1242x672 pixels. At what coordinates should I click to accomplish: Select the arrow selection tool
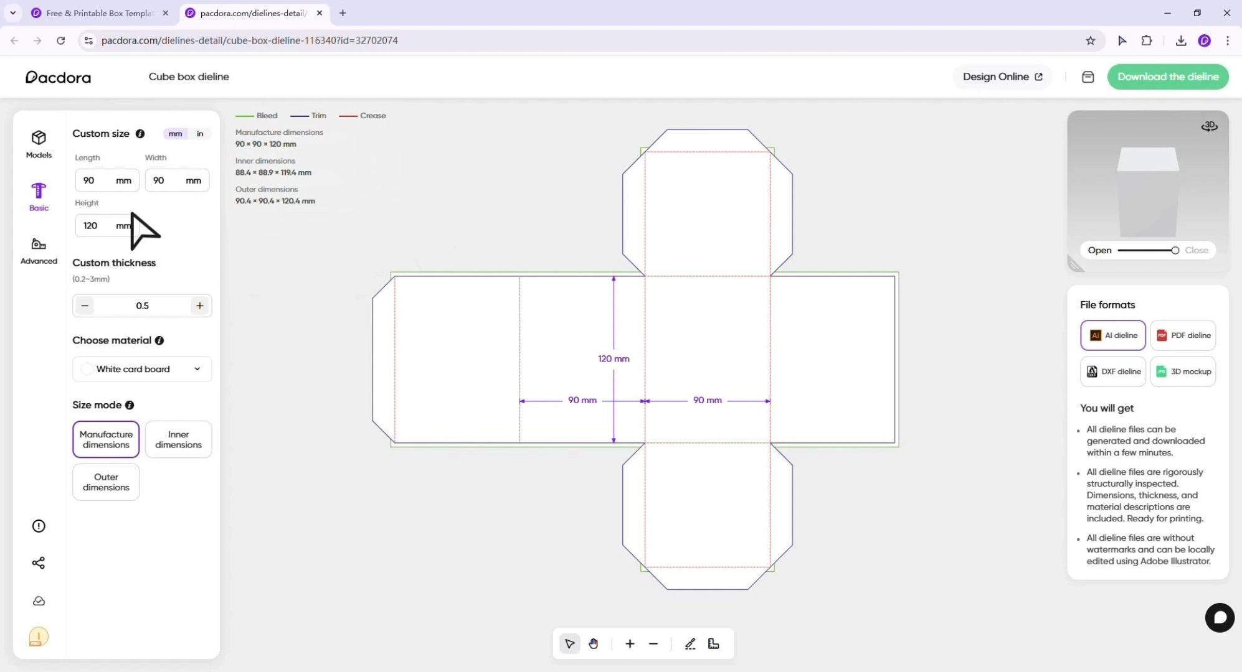coord(569,643)
